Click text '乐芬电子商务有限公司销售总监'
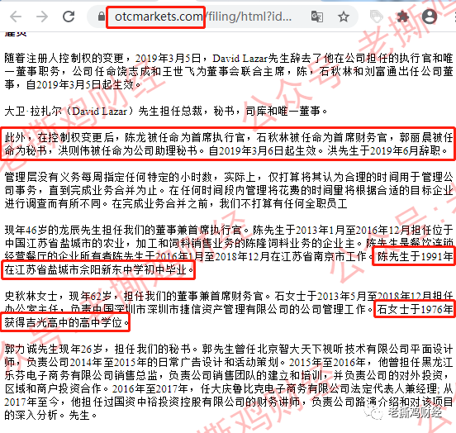The width and height of the screenshot is (456, 433). click(81, 375)
